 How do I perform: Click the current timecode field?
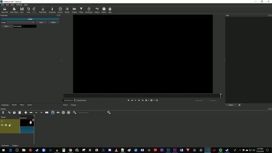(68, 100)
